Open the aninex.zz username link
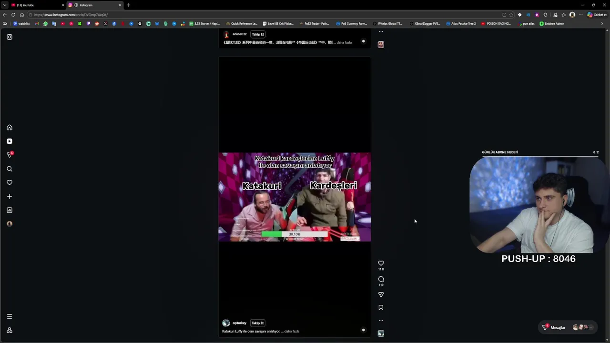The image size is (610, 343). pos(239,34)
